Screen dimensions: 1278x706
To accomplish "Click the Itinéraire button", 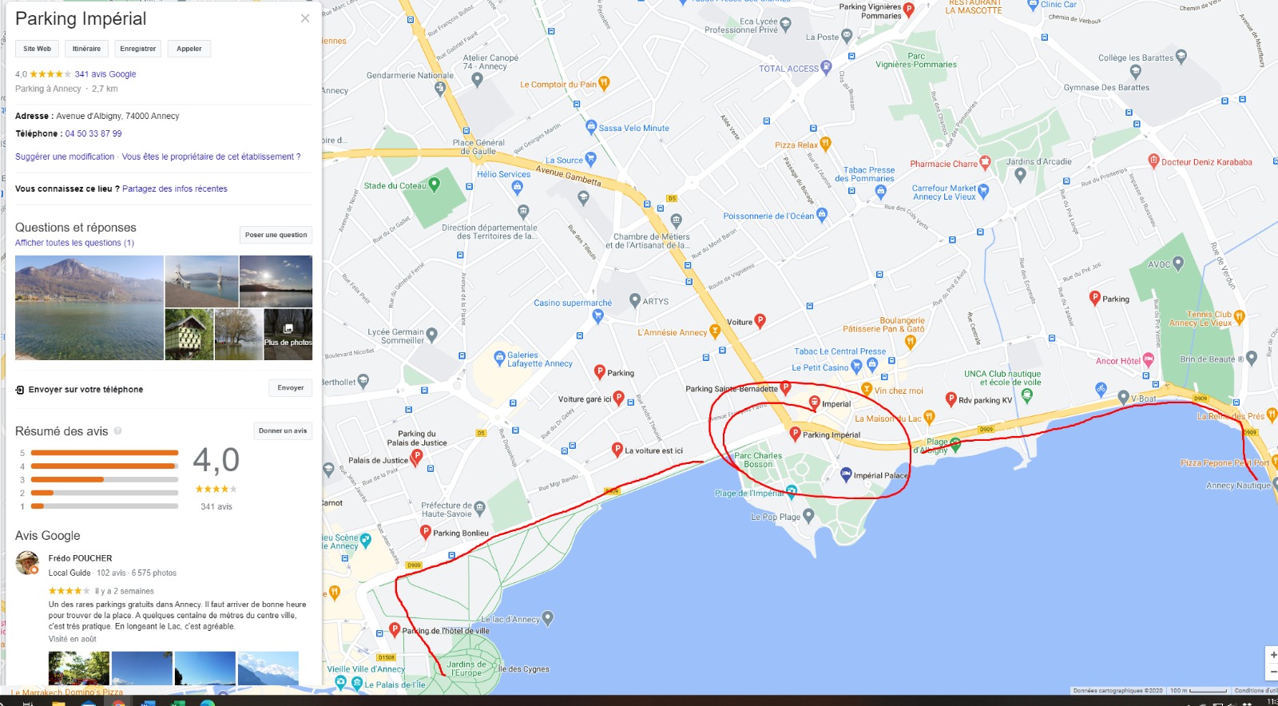I will pyautogui.click(x=86, y=49).
